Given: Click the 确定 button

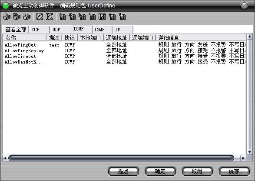Looking at the screenshot, I should [x=160, y=171].
